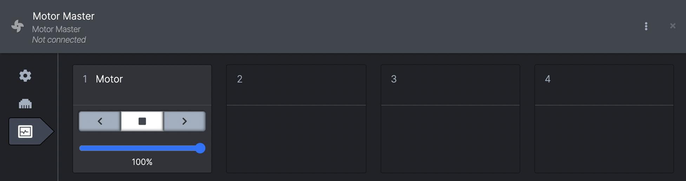Click the Motor Master title text

tap(64, 16)
